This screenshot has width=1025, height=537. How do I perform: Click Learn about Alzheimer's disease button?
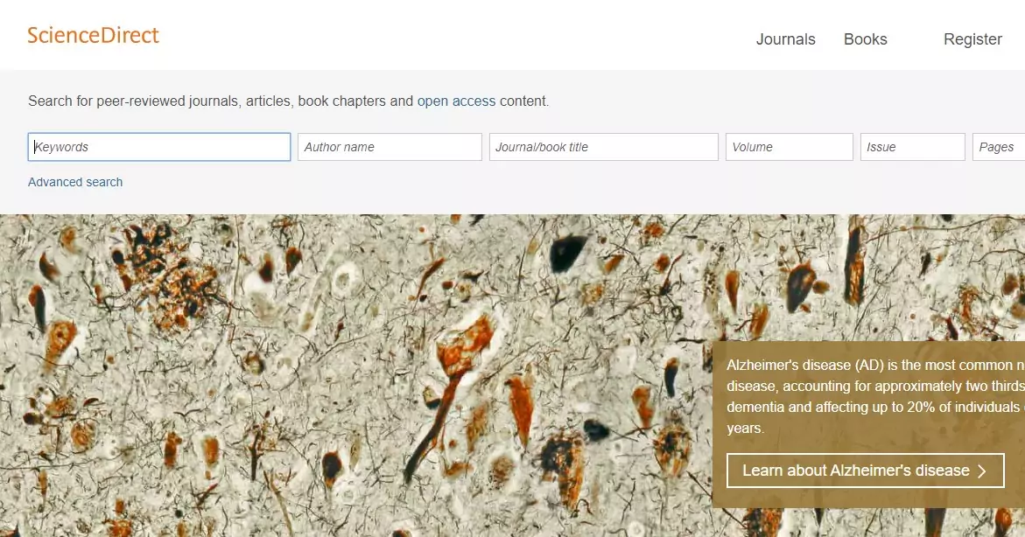[866, 471]
